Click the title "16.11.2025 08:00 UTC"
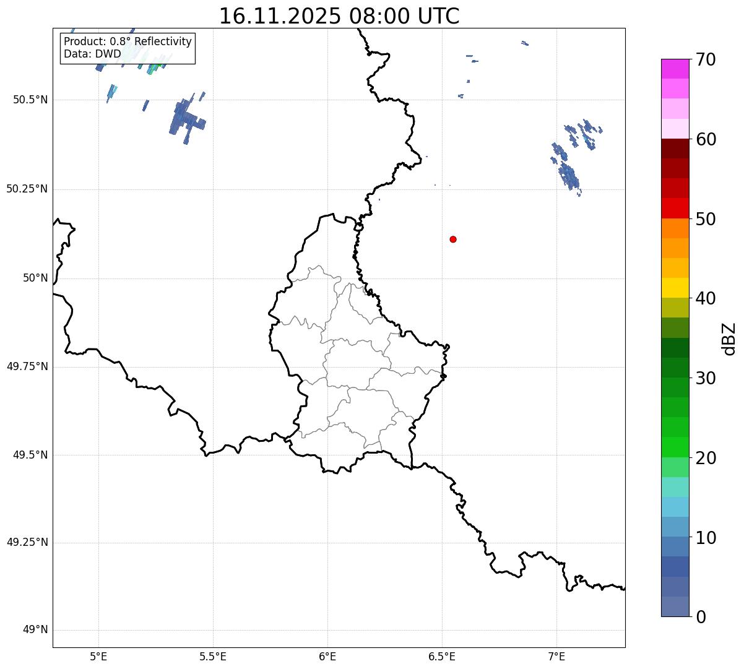Screen dimensions: 744x669 click(x=339, y=16)
